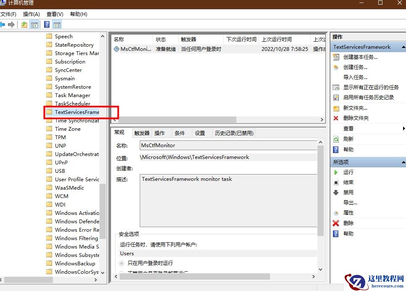The width and height of the screenshot is (406, 291).
Task: Switch to the 触发器 (Triggers) tab
Action: [141, 132]
